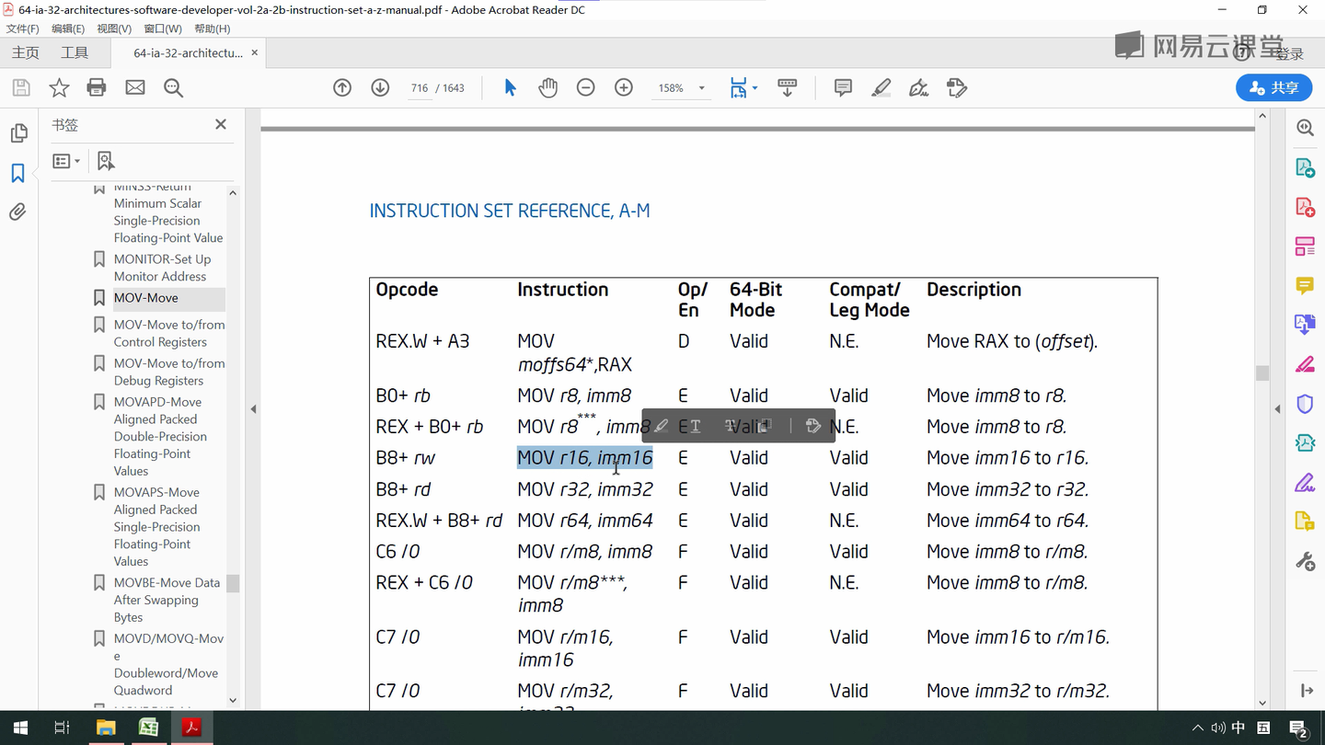Open the Comment tool in right pane
Screen dimensions: 1325x745
(1305, 286)
